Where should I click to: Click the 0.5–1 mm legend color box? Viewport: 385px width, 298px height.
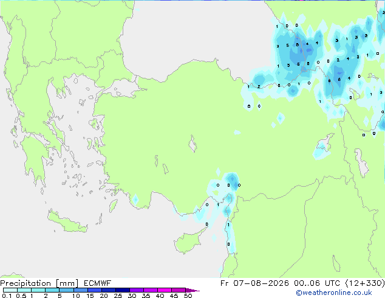click(x=24, y=290)
